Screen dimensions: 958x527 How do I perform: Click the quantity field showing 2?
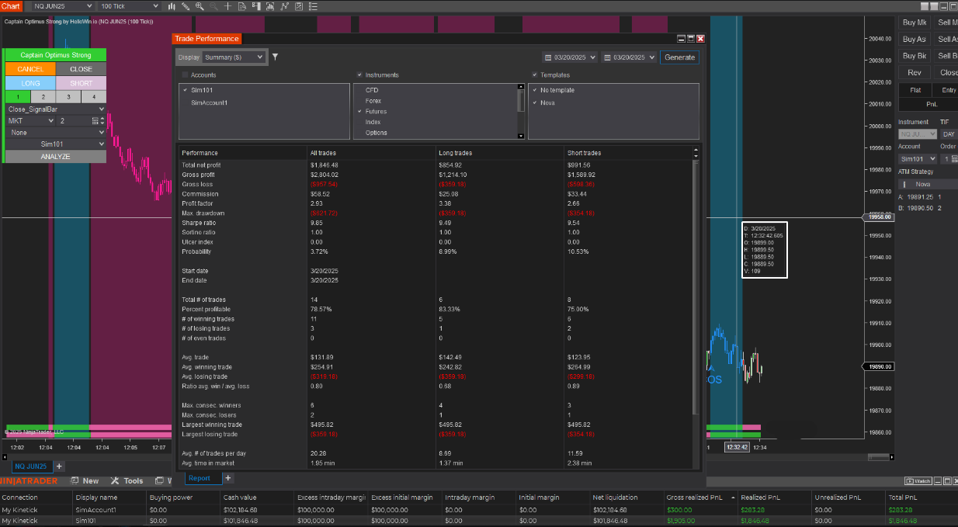[74, 121]
